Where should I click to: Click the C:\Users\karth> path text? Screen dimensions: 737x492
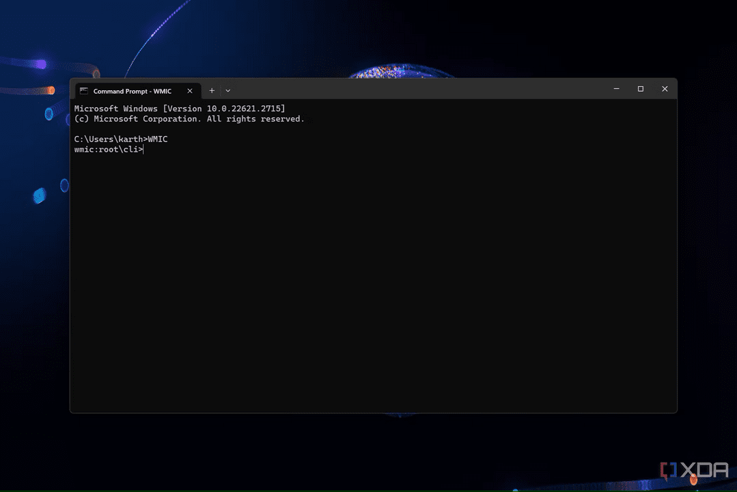(109, 139)
